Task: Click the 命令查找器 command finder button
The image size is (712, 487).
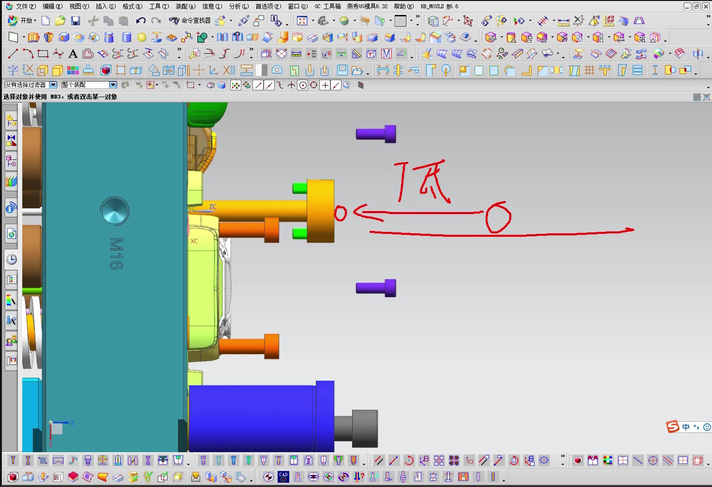Action: (x=190, y=21)
